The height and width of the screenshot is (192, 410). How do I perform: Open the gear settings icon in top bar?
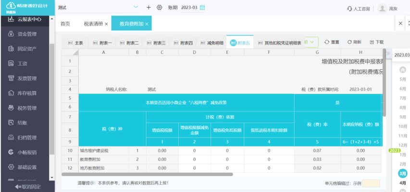click(x=160, y=8)
